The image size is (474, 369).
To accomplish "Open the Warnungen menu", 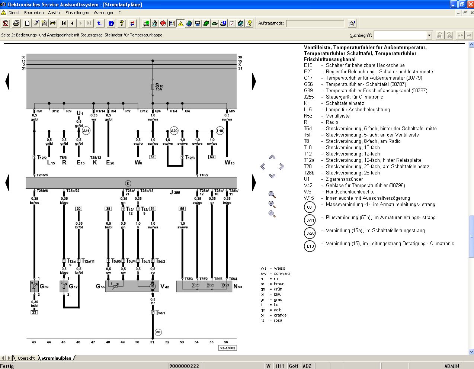I will (x=104, y=13).
